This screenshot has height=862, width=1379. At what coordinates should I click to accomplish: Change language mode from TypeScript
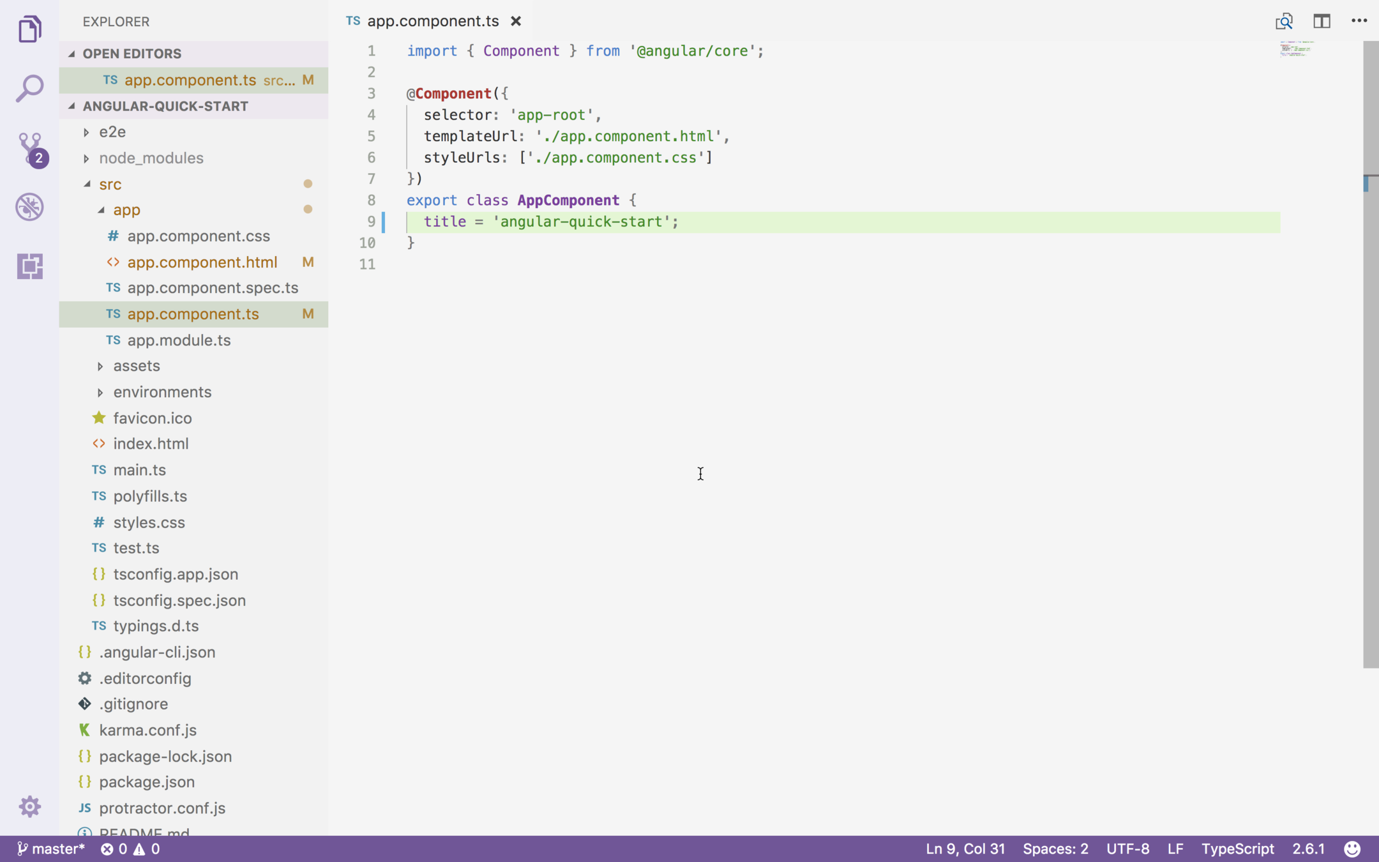1237,849
